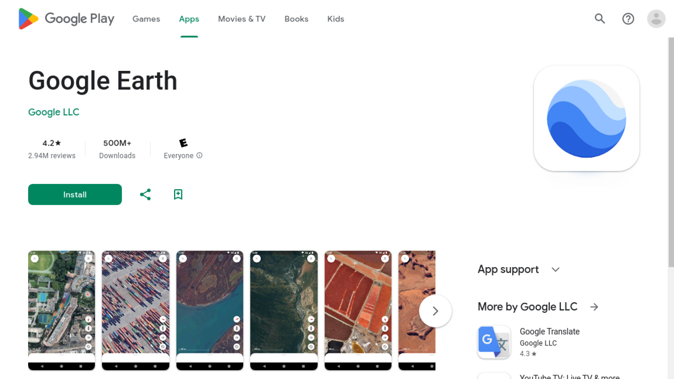Switch to the Movies & TV tab

click(x=242, y=19)
